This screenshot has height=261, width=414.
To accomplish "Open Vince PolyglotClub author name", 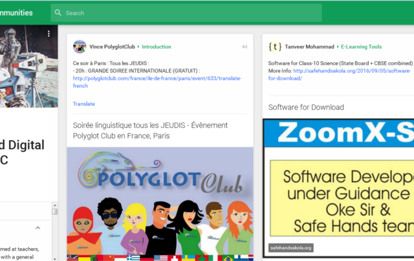I will [x=112, y=47].
